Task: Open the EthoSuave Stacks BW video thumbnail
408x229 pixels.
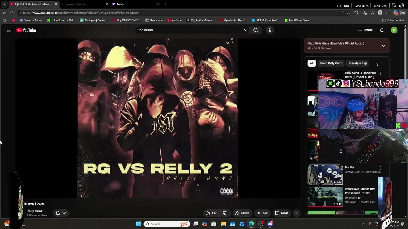Action: [325, 197]
